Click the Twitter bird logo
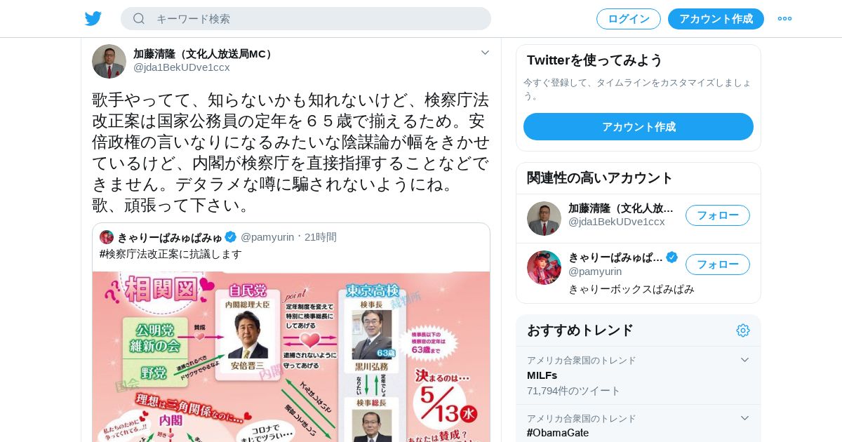The width and height of the screenshot is (842, 442). click(93, 19)
